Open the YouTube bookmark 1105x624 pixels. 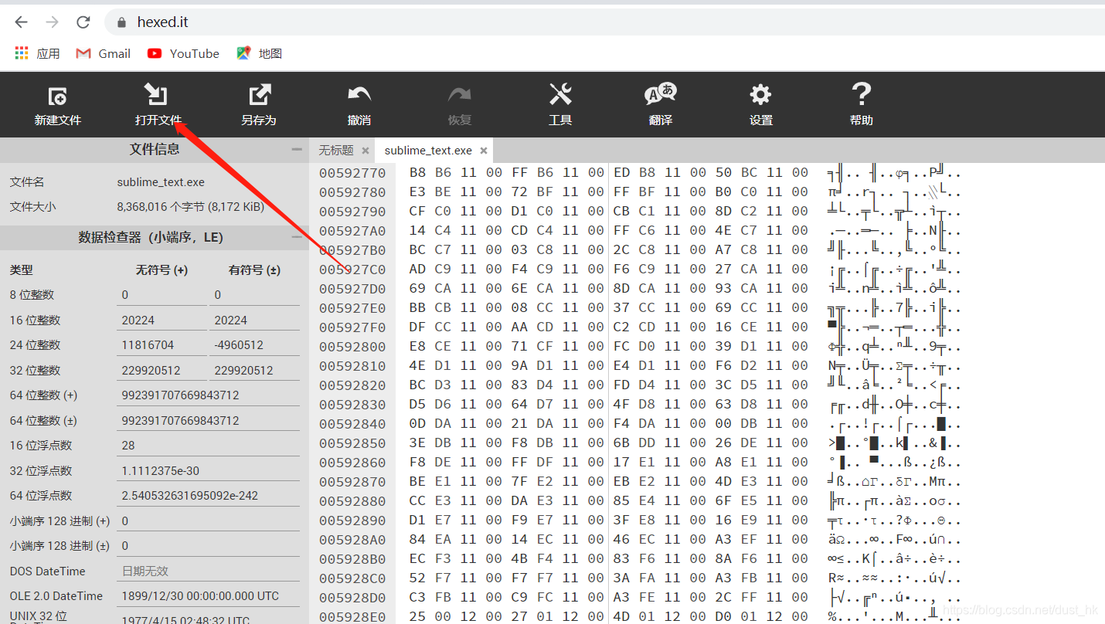click(183, 53)
